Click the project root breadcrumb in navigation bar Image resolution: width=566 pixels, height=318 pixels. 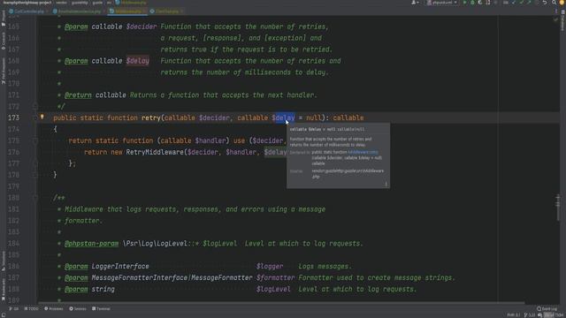click(x=27, y=3)
